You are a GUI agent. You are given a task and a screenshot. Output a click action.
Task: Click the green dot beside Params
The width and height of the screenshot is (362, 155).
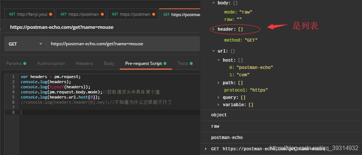25,63
